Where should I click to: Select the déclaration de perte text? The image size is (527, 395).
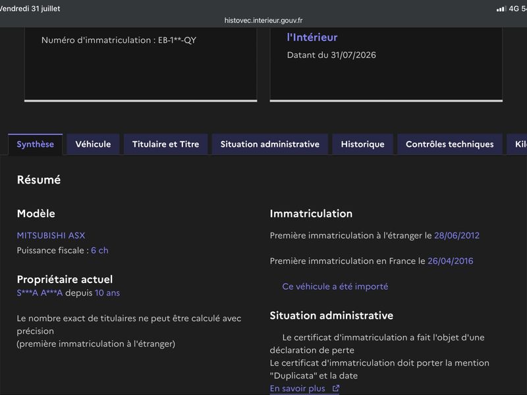[x=312, y=350]
